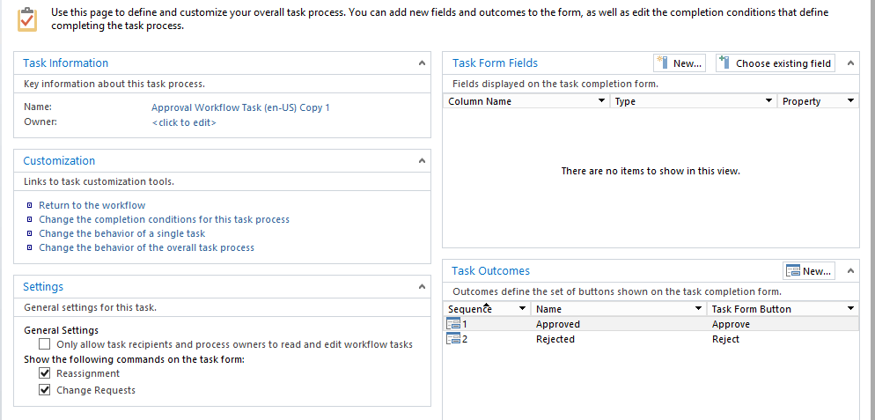Click the Owner click to edit field
The width and height of the screenshot is (875, 420).
[184, 122]
